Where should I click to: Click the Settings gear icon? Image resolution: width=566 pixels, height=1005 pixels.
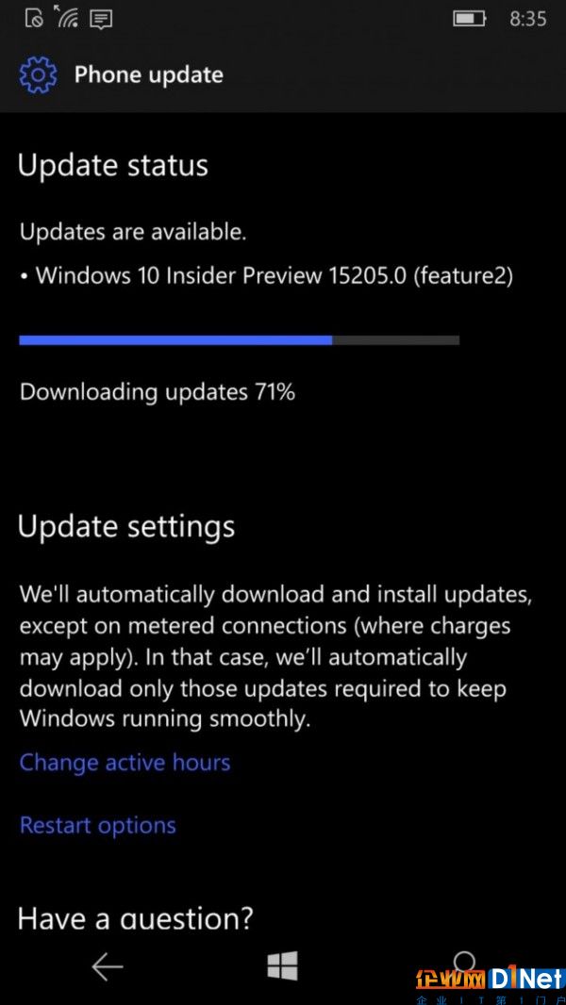[x=38, y=75]
